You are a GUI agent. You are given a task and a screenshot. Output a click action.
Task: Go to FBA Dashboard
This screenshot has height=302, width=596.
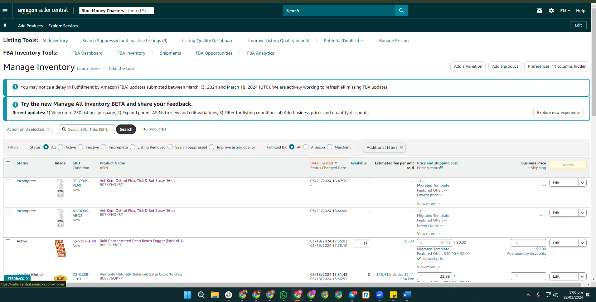point(87,53)
